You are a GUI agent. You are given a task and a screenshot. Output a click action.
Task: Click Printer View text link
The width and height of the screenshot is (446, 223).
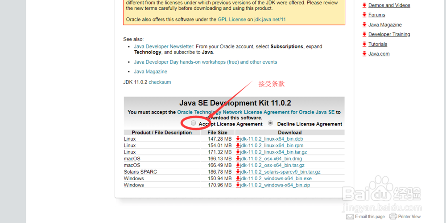click(x=409, y=216)
